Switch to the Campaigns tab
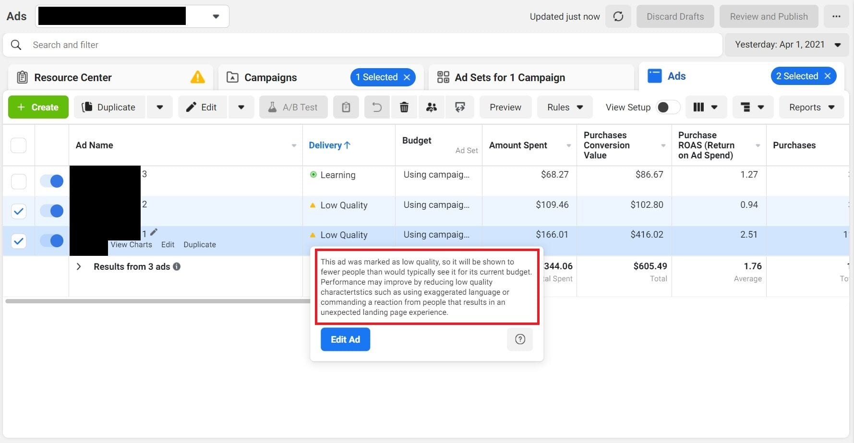Image resolution: width=854 pixels, height=443 pixels. [x=270, y=77]
